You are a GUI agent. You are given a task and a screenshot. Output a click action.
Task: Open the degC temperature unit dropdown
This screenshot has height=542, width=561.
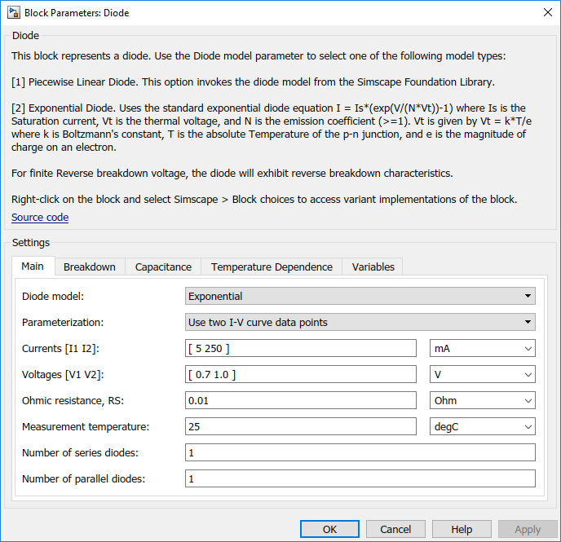click(482, 426)
